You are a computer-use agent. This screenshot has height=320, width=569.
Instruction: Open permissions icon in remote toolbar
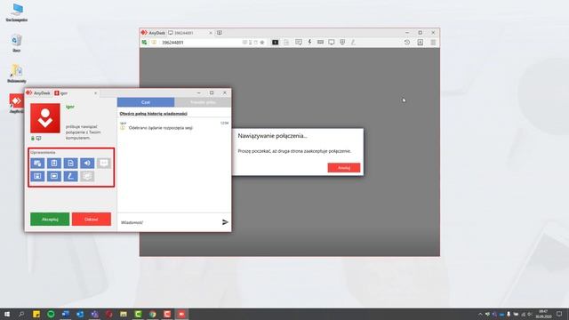click(342, 43)
